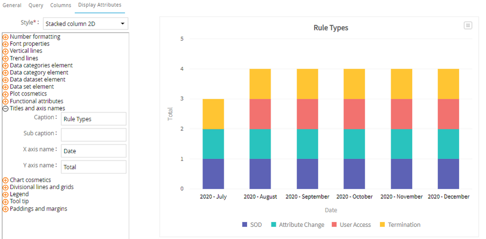Click the Caption input field
This screenshot has height=239, width=486.
[93, 119]
